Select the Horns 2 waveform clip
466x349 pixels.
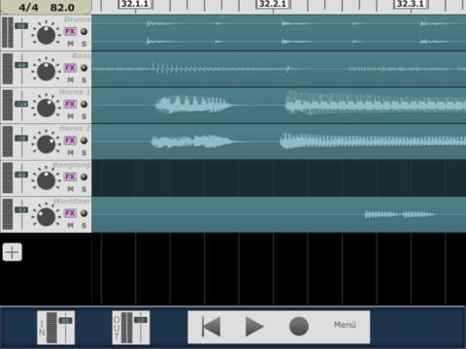point(279,142)
